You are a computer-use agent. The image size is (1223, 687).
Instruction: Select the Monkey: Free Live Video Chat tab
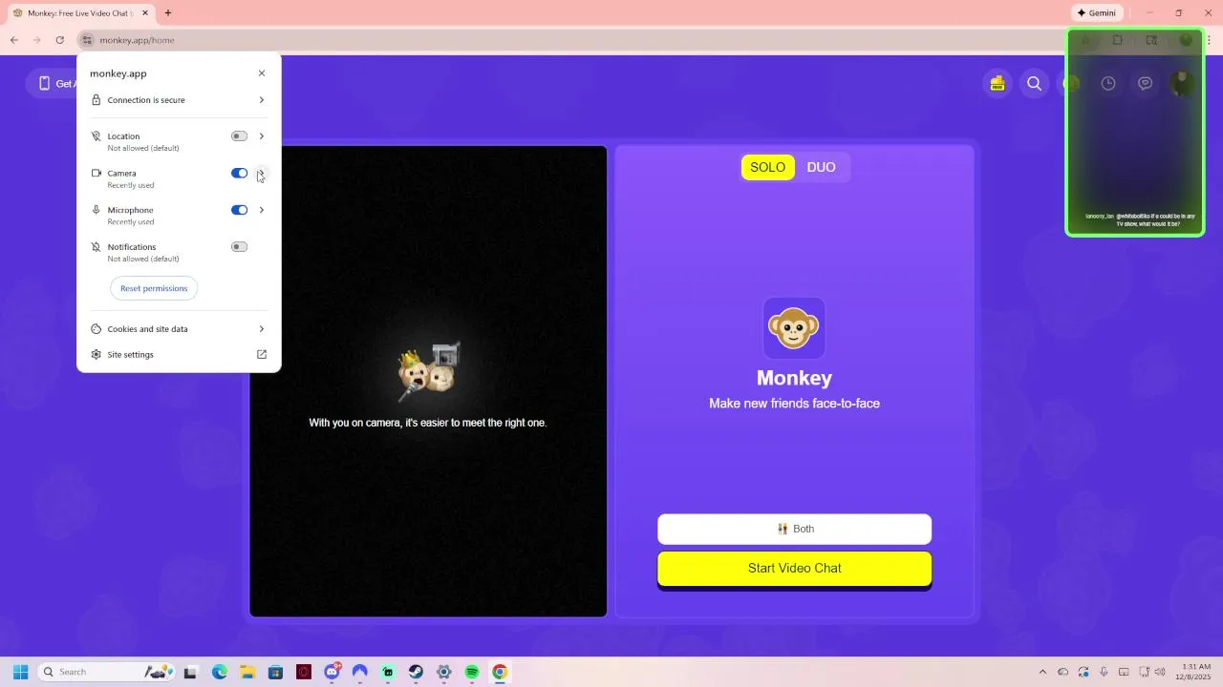(x=80, y=13)
